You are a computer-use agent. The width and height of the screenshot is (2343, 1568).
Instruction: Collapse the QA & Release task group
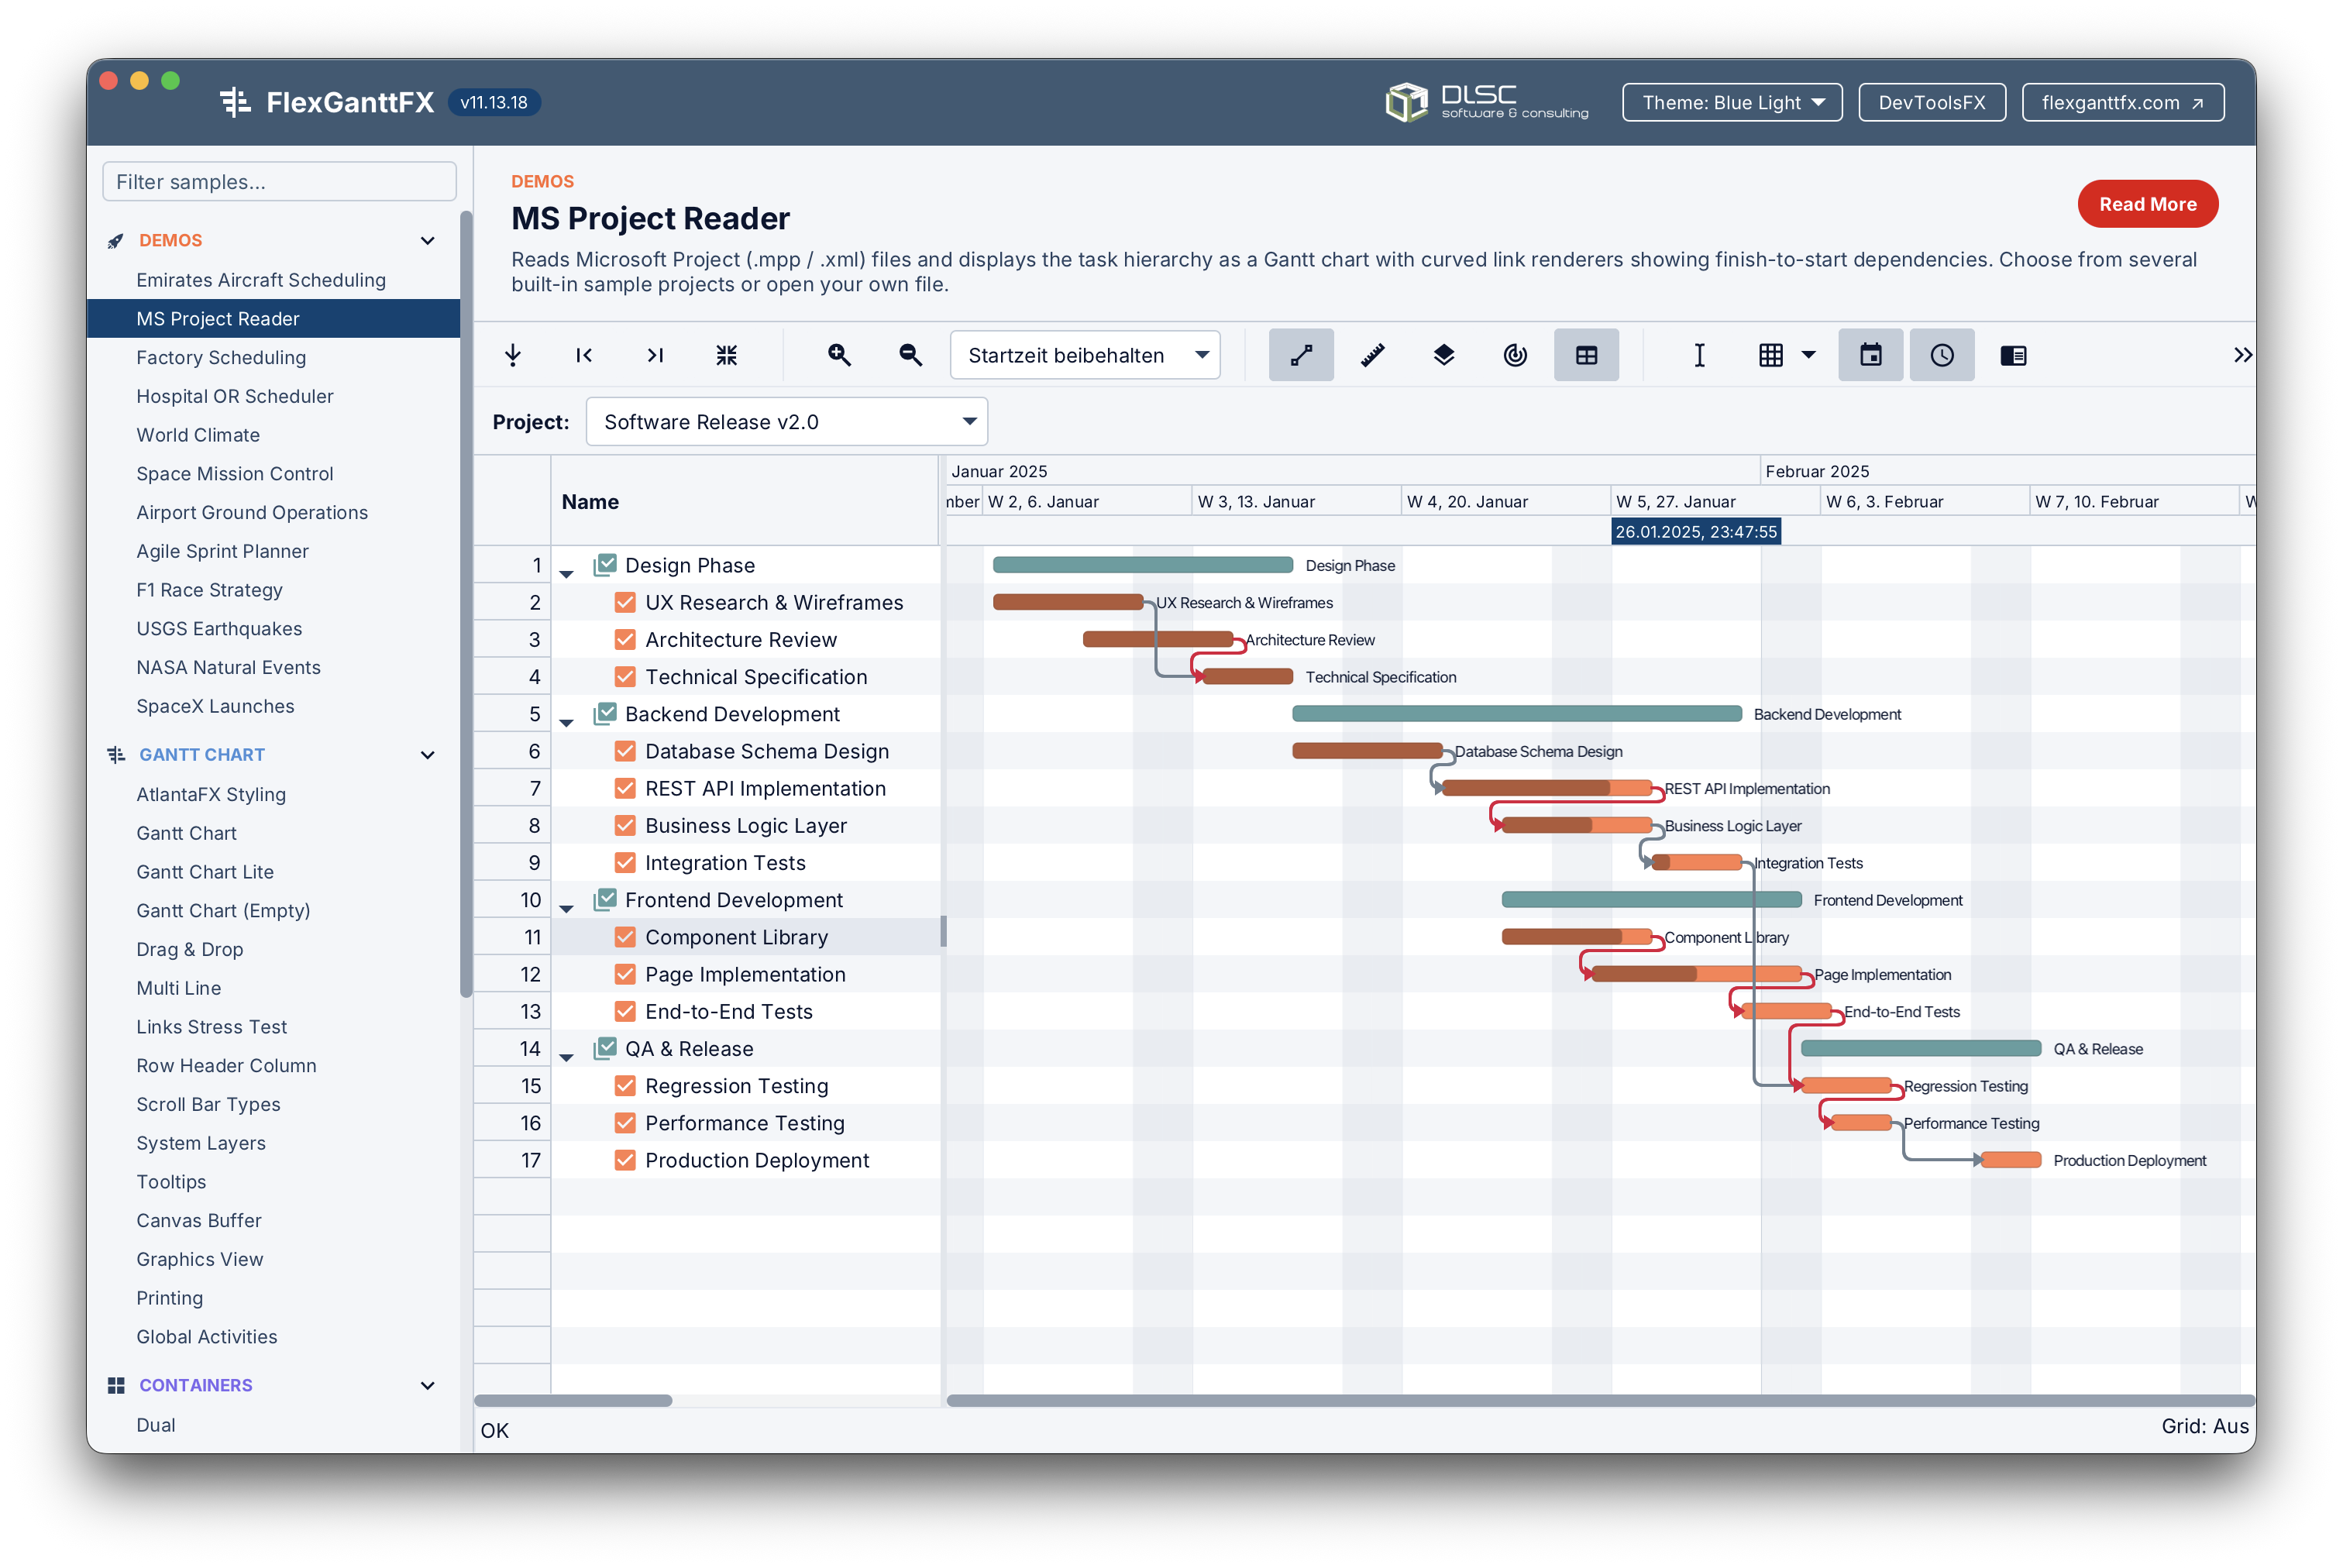(x=567, y=1057)
